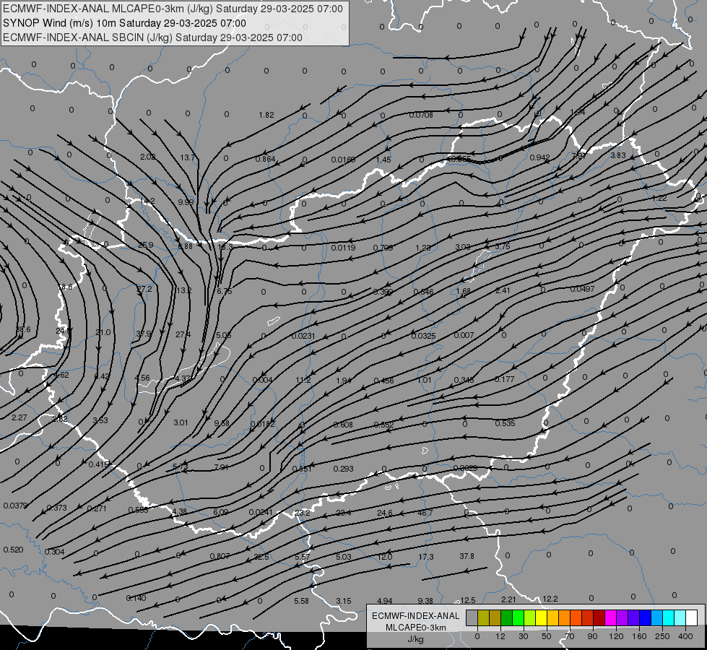The width and height of the screenshot is (707, 650).
Task: Click the map value 1.22
Action: pyautogui.click(x=659, y=198)
